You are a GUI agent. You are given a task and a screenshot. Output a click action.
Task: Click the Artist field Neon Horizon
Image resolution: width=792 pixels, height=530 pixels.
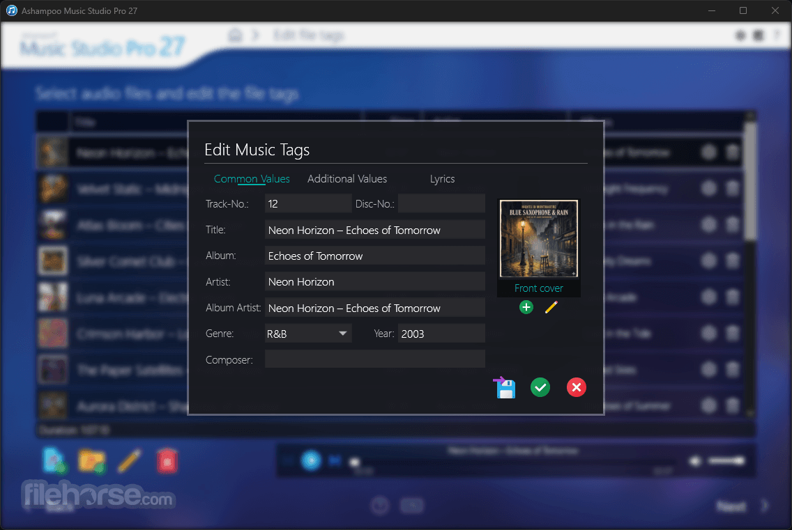(375, 281)
